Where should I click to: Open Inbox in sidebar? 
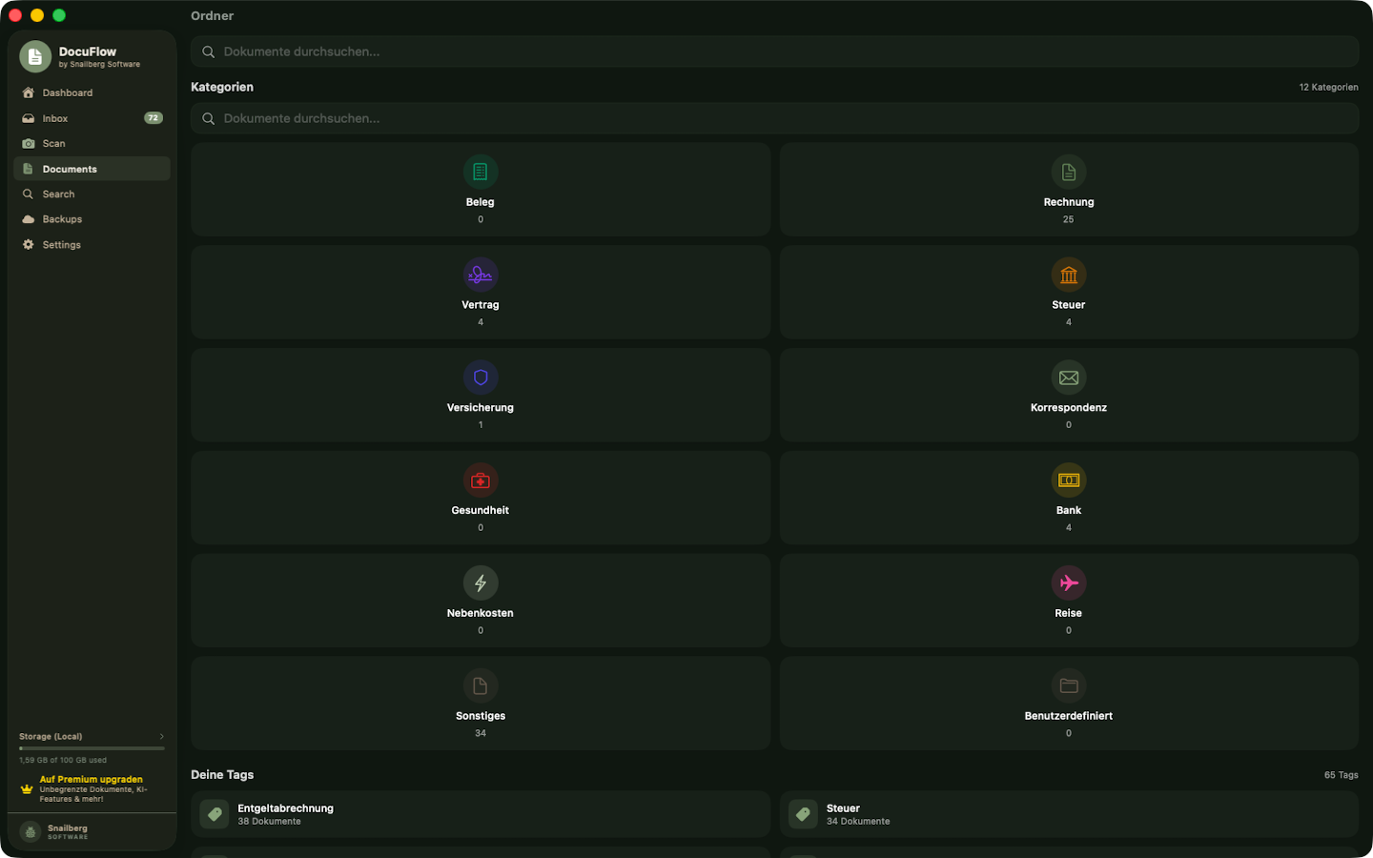tap(92, 118)
